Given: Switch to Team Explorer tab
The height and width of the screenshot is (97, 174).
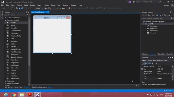Looking at the screenshot, I should click(x=161, y=54).
